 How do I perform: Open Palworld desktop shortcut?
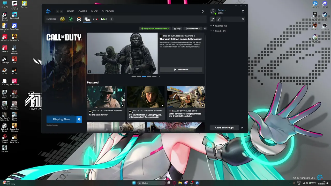pyautogui.click(x=24, y=5)
